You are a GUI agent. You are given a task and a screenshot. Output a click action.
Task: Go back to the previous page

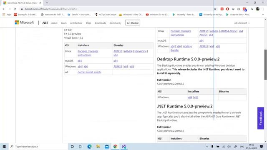4,9
